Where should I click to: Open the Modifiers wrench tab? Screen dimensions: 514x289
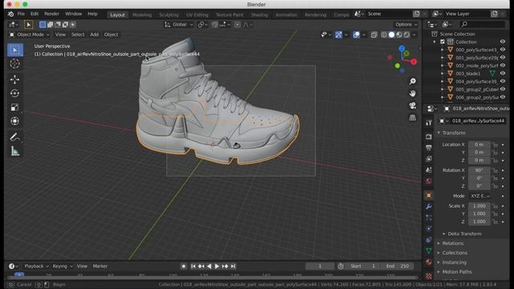(429, 207)
